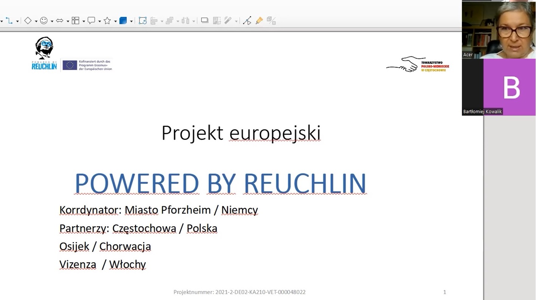The height and width of the screenshot is (300, 536).
Task: Select the Callouts speech bubble tool
Action: tap(91, 21)
